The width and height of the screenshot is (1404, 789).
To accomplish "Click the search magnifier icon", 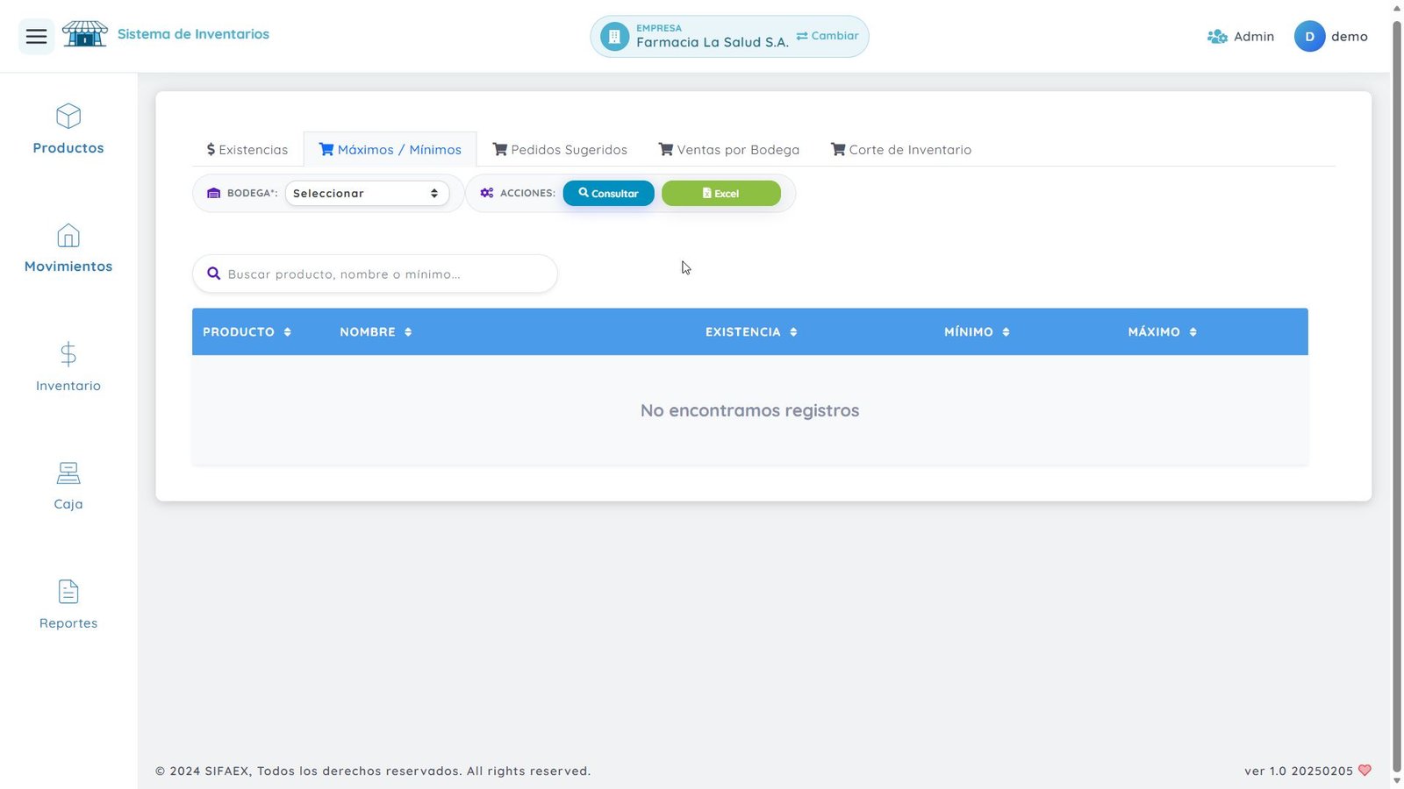I will pos(213,274).
